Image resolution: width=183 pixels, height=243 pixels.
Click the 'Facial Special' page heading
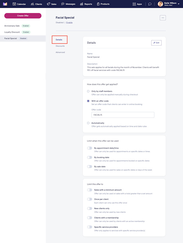coord(65,18)
